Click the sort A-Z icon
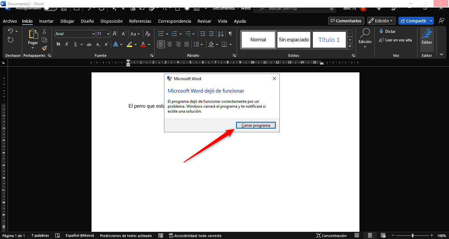This screenshot has width=449, height=239. tap(221, 34)
